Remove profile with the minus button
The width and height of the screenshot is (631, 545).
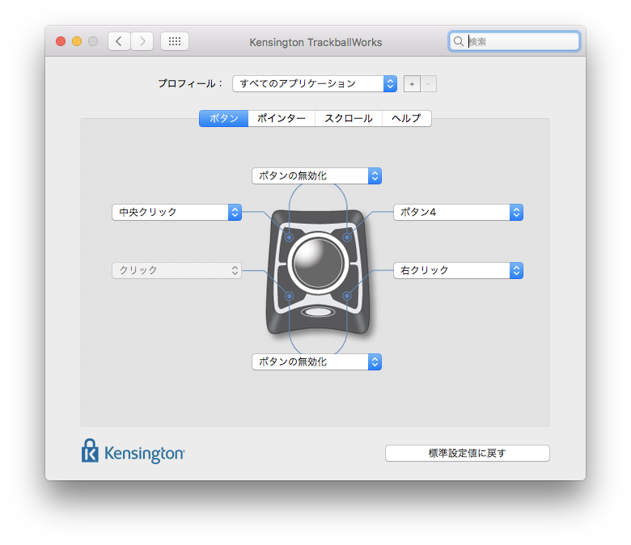[x=428, y=84]
